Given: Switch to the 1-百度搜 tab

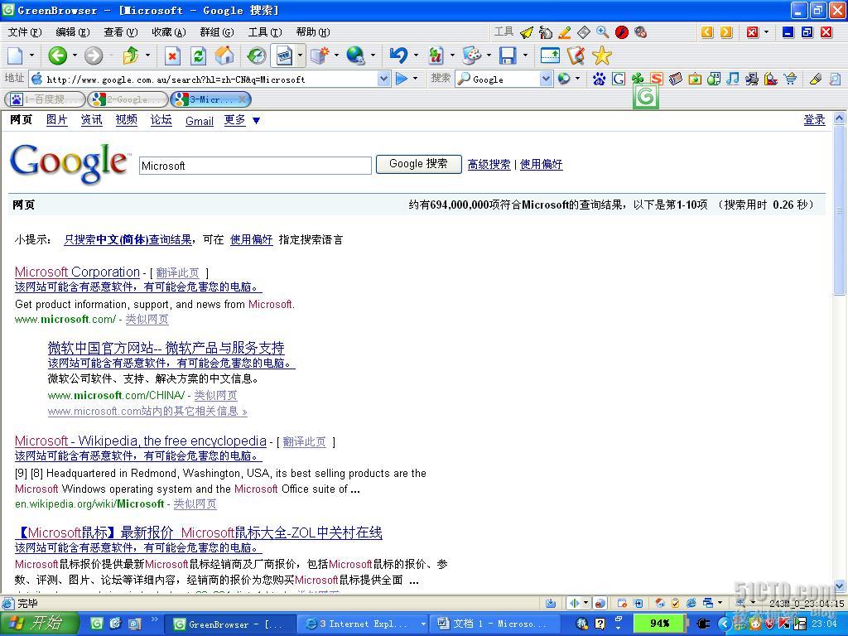Looking at the screenshot, I should pos(45,99).
